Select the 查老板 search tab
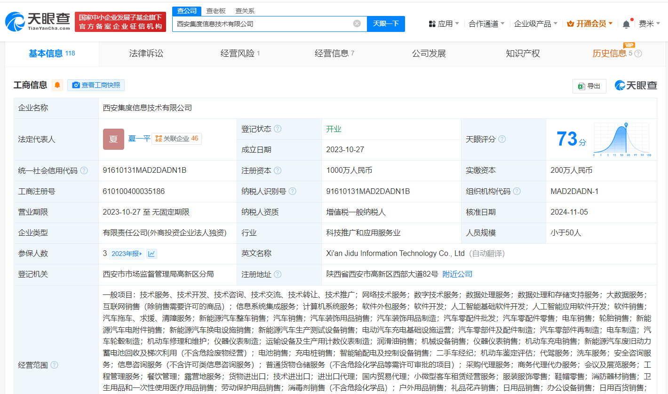This screenshot has width=668, height=394. pyautogui.click(x=216, y=11)
